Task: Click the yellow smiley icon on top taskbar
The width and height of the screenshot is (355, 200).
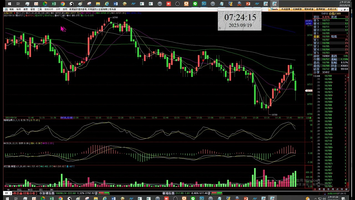Action: pos(125,4)
